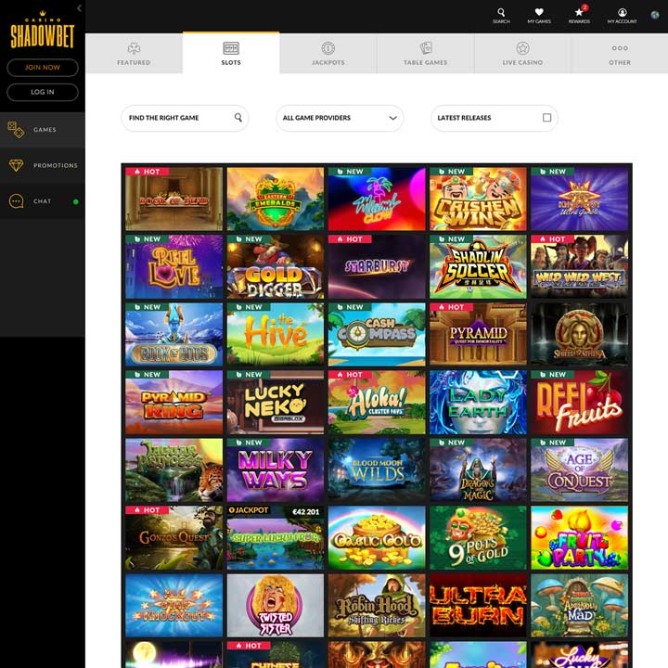Screen dimensions: 668x668
Task: Open the Cash Compass game
Action: point(377,334)
